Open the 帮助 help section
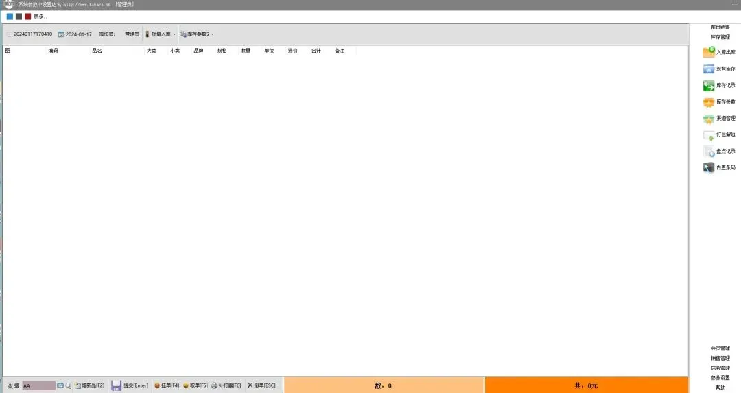Viewport: 741px width, 393px height. 720,388
